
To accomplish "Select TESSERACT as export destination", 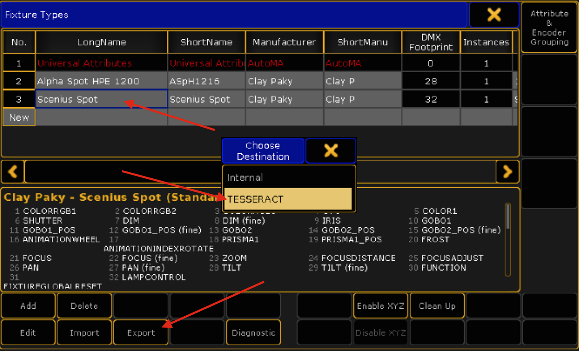I will 288,199.
